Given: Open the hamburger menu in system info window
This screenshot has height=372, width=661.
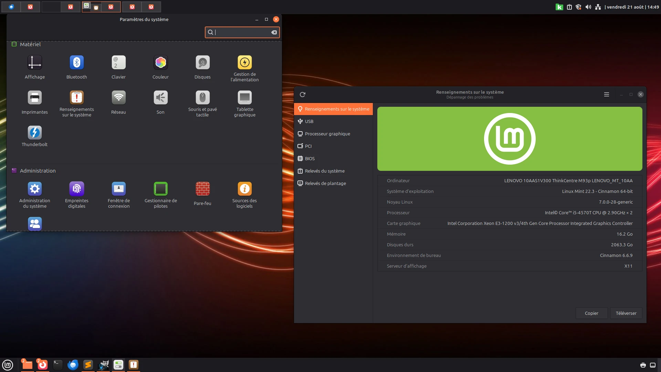Looking at the screenshot, I should (x=607, y=94).
